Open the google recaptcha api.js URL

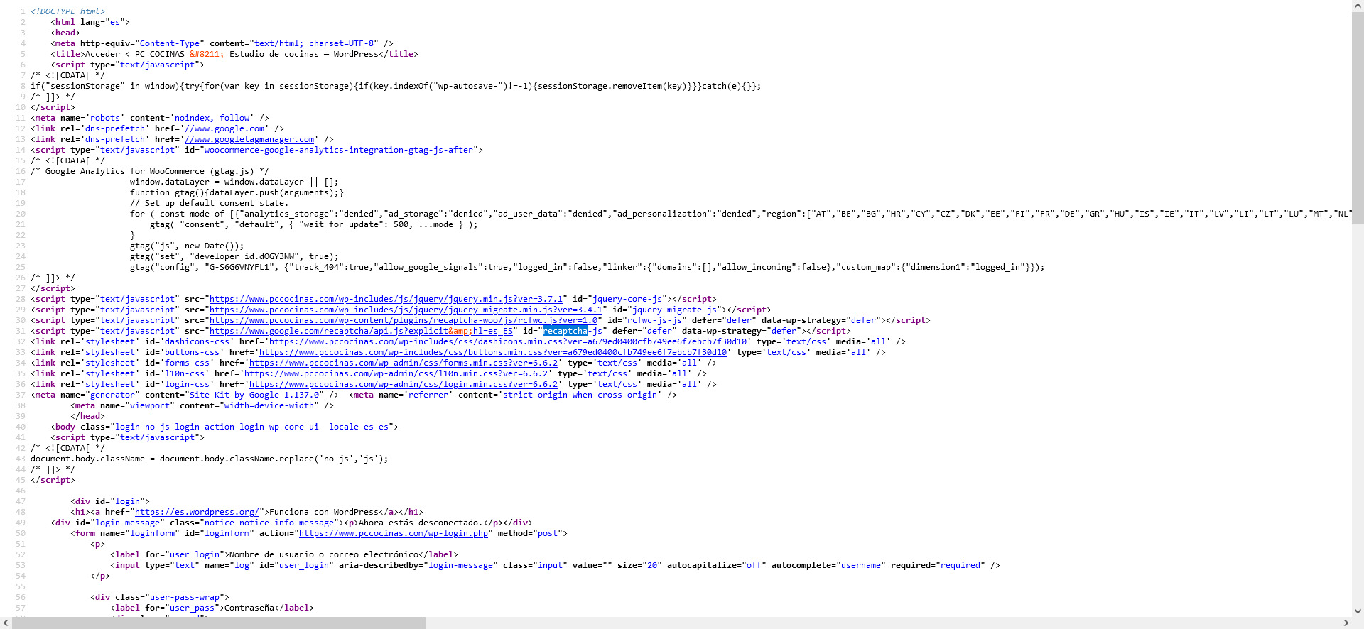(361, 331)
